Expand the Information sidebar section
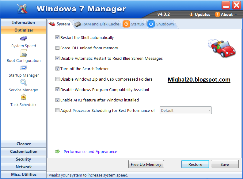 click(24, 22)
